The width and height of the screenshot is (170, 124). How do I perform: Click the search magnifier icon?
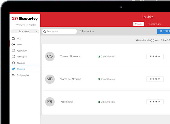point(45,32)
